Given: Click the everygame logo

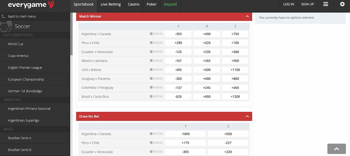Looking at the screenshot, I should tap(31, 4).
